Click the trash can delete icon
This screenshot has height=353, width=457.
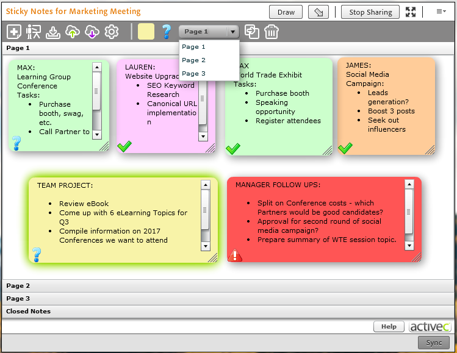[272, 32]
